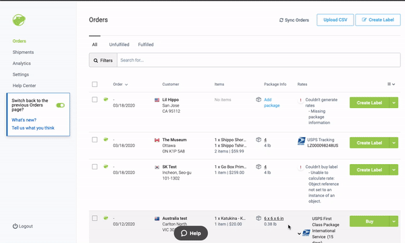
Task: Click the Sync Orders link
Action: tap(294, 20)
